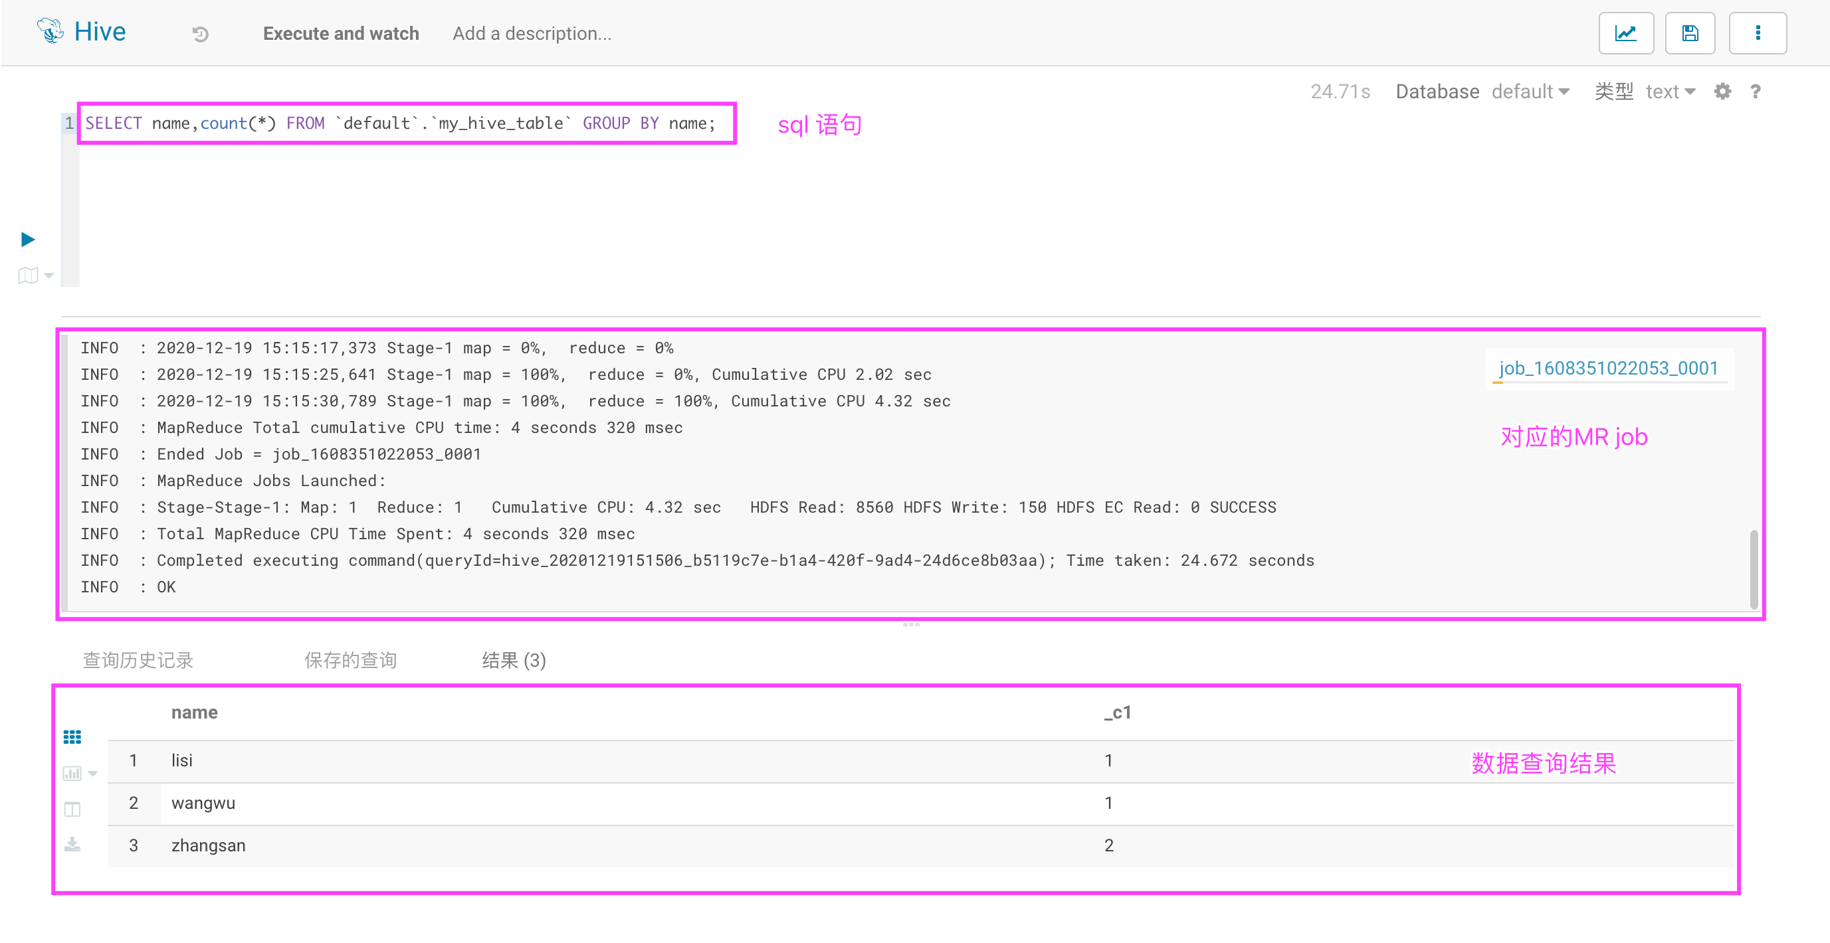Click the Add a description field
The height and width of the screenshot is (943, 1830).
point(532,33)
